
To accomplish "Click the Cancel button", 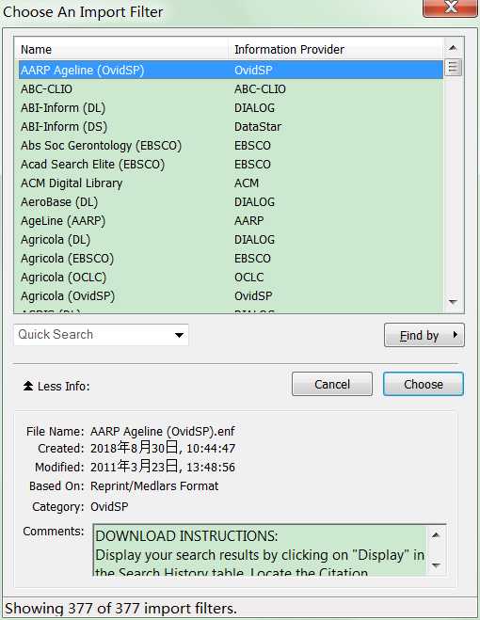I will (x=332, y=384).
